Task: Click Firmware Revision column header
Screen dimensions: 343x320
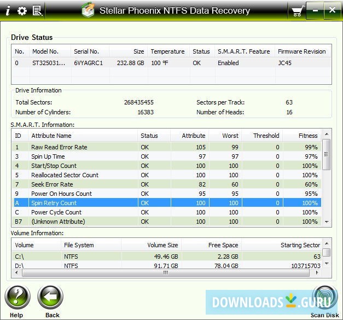Action: click(303, 51)
